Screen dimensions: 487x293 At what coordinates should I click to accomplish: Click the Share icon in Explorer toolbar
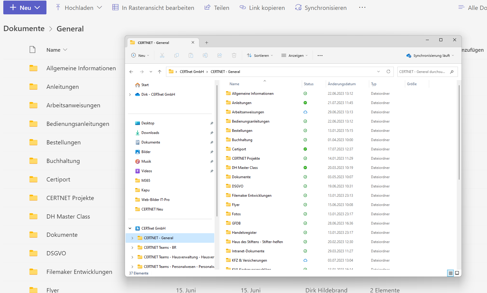pos(220,55)
